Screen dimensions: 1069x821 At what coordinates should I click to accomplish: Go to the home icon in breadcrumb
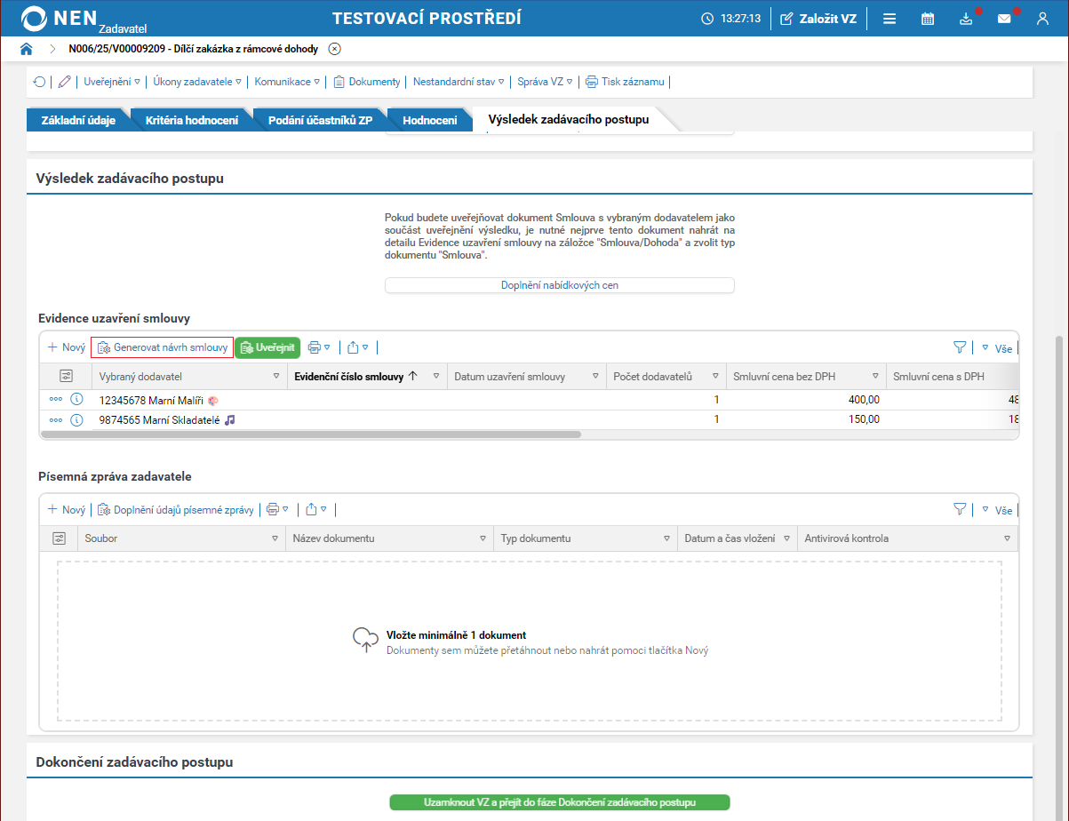pyautogui.click(x=27, y=49)
